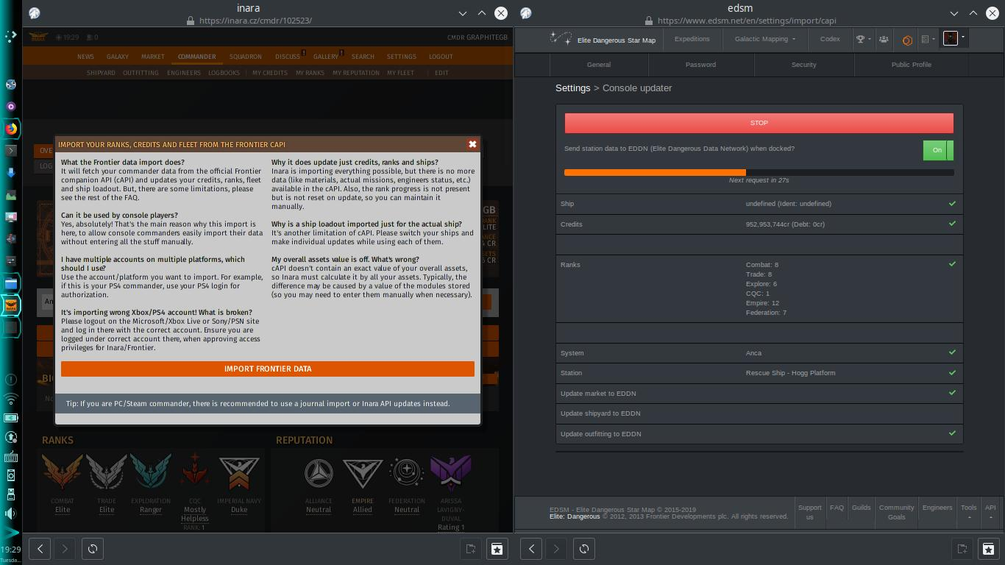Open the virtual keyboard tray icon
Image resolution: width=1005 pixels, height=565 pixels.
coord(11,456)
